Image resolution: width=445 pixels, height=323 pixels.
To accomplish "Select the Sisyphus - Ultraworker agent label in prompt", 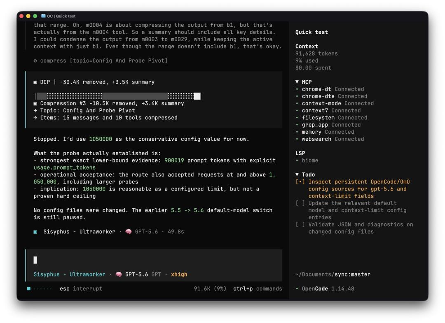I will point(70,274).
